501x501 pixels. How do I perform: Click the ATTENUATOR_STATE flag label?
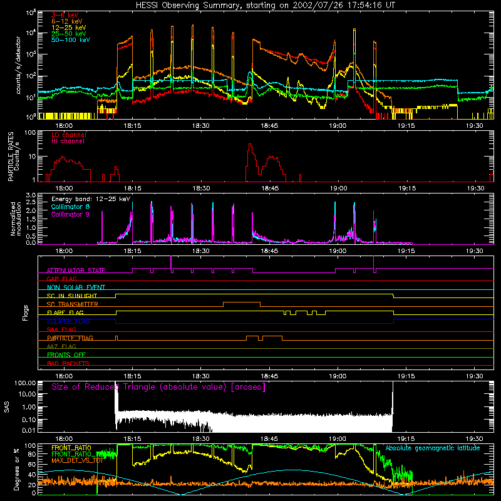[x=76, y=271]
